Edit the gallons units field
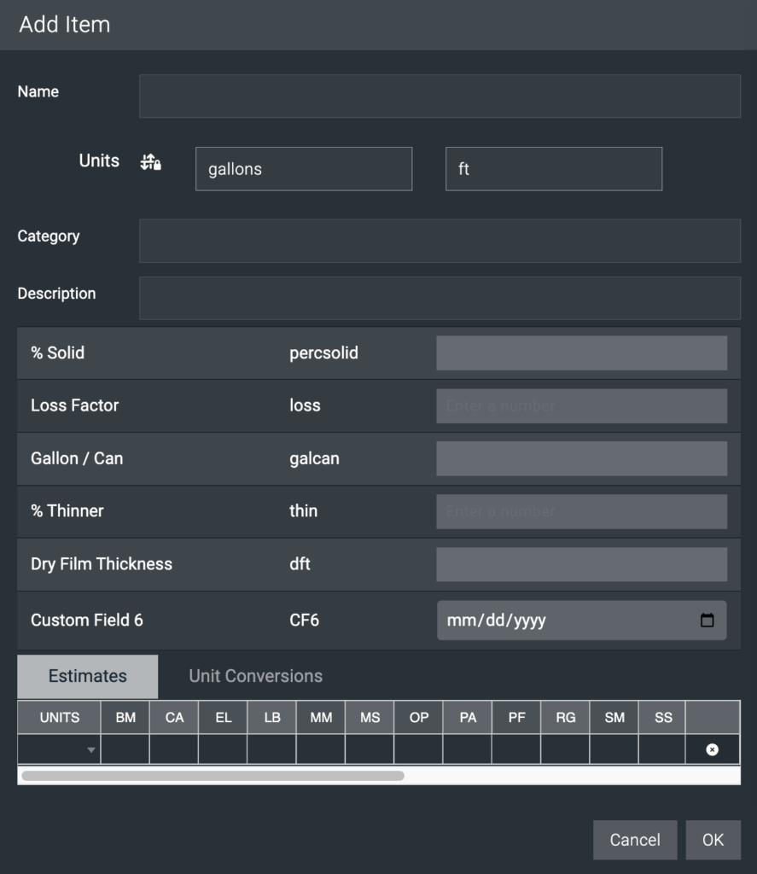The width and height of the screenshot is (757, 874). [x=304, y=169]
